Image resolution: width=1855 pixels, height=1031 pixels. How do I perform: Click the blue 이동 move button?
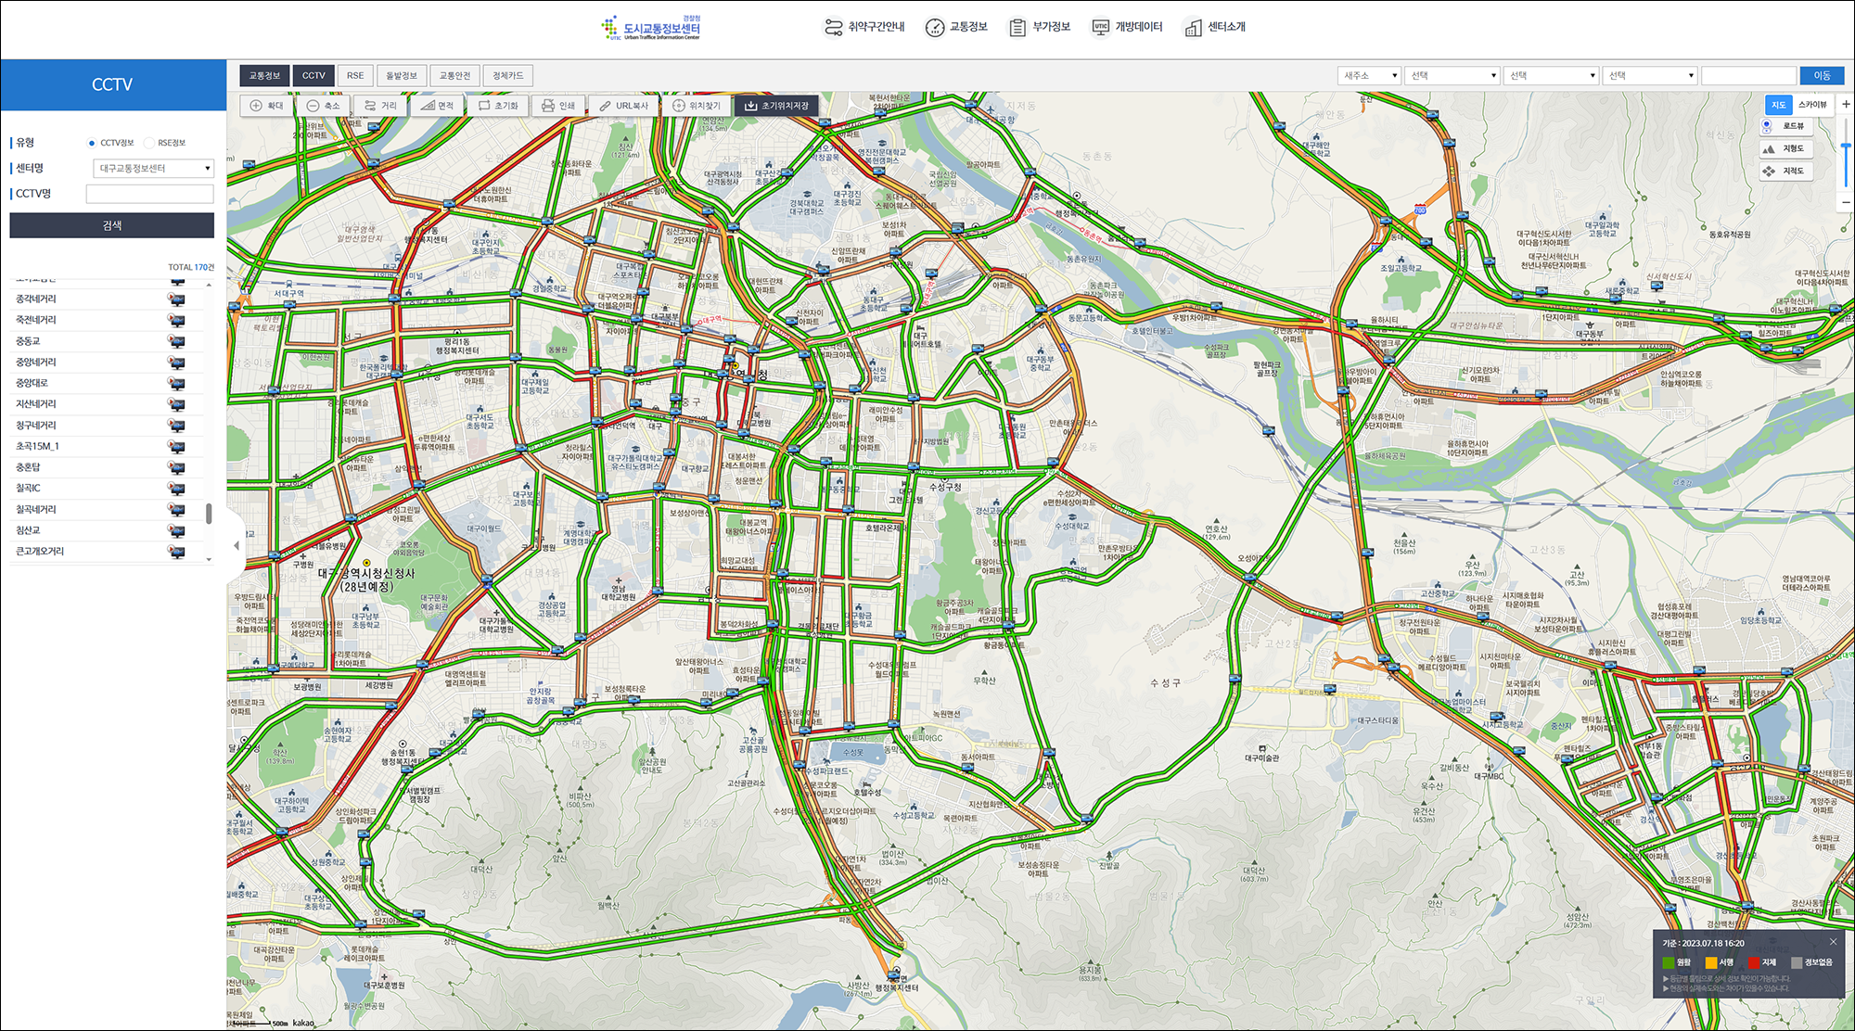[x=1822, y=76]
